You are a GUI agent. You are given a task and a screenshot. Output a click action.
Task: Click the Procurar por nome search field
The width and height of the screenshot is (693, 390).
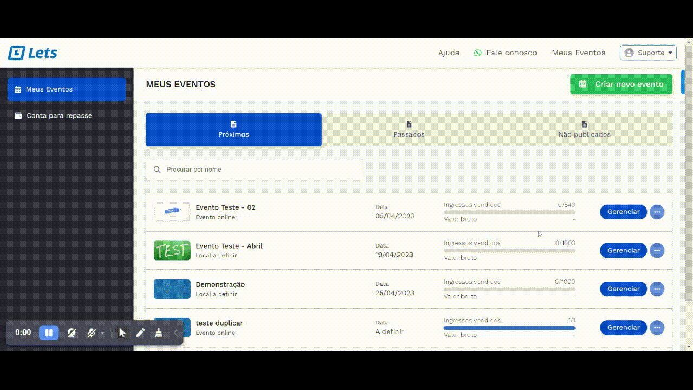(254, 170)
